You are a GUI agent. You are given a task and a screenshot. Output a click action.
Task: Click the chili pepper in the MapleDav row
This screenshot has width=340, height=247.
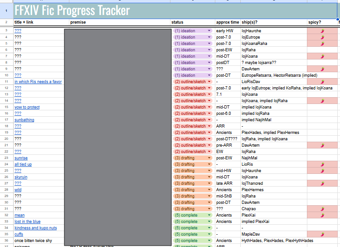pyautogui.click(x=322, y=234)
